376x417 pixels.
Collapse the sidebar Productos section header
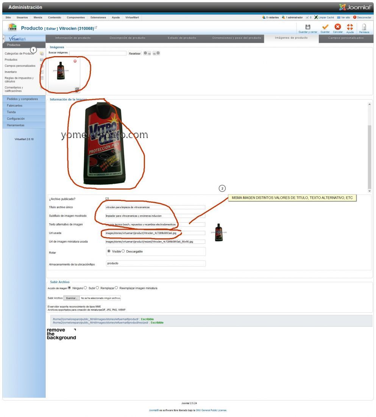point(24,45)
